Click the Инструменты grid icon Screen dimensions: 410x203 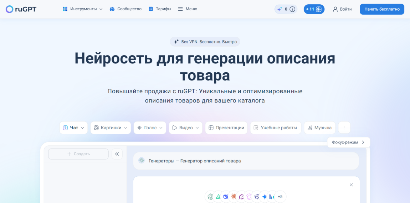(65, 9)
